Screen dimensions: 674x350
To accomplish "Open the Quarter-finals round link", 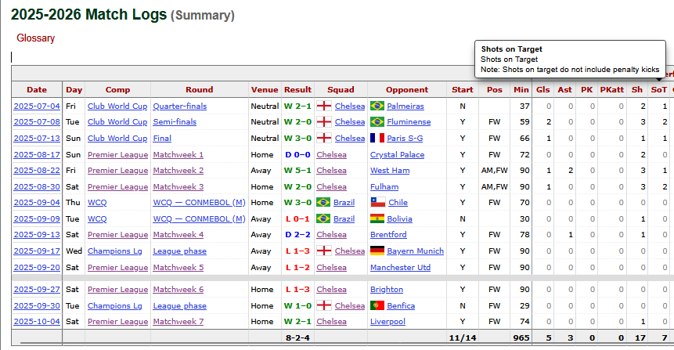I will 180,106.
